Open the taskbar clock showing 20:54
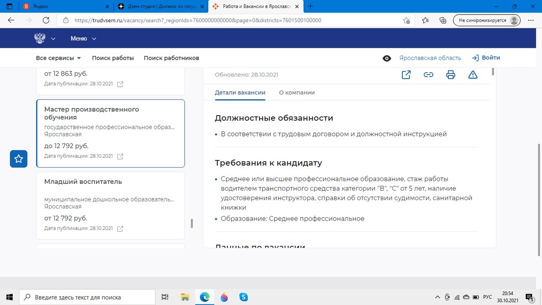The height and width of the screenshot is (305, 542). click(x=508, y=297)
